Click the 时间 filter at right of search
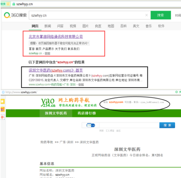Screen dimensions: 181x178 (x=178, y=15)
